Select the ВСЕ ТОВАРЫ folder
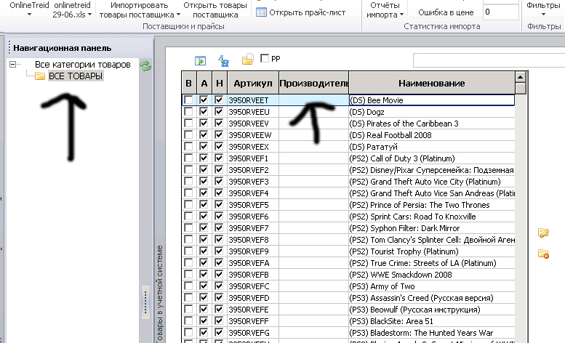Image resolution: width=565 pixels, height=343 pixels. [76, 76]
